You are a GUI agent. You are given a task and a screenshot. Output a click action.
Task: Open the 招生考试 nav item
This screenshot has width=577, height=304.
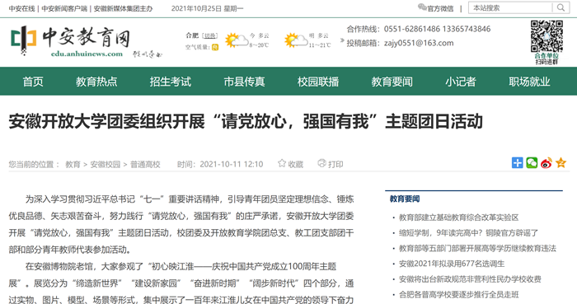coord(171,82)
